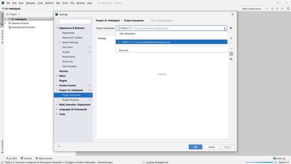Open the Event Log panel
This screenshot has width=291, height=164.
[x=279, y=159]
